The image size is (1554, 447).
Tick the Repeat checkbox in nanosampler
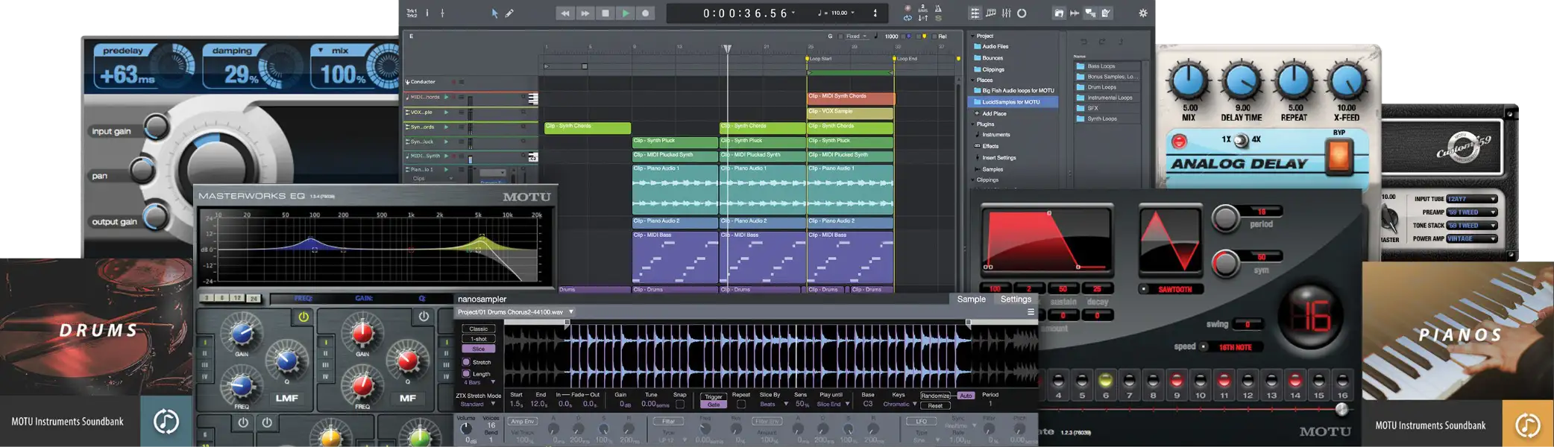(741, 405)
